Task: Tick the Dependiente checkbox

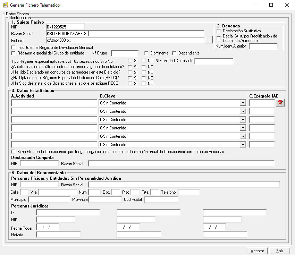Action: [x=174, y=53]
